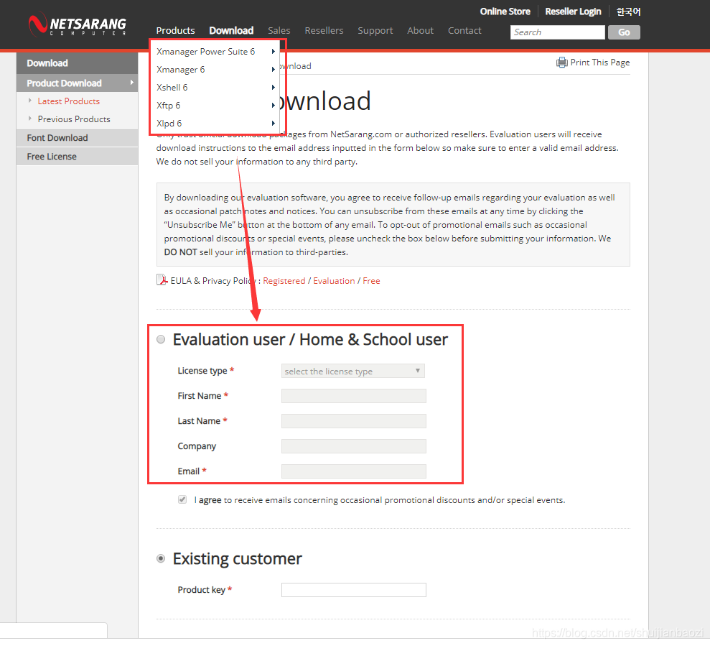Go to Previous Products in sidebar
The width and height of the screenshot is (710, 646).
(x=74, y=119)
